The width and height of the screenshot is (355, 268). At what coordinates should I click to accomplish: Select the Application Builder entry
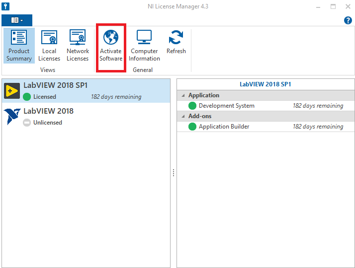[266, 127]
